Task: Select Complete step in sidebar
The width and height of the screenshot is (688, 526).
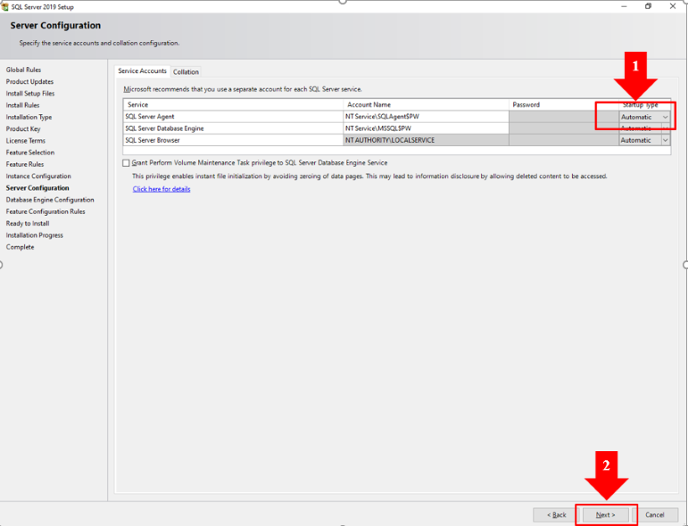Action: click(20, 247)
